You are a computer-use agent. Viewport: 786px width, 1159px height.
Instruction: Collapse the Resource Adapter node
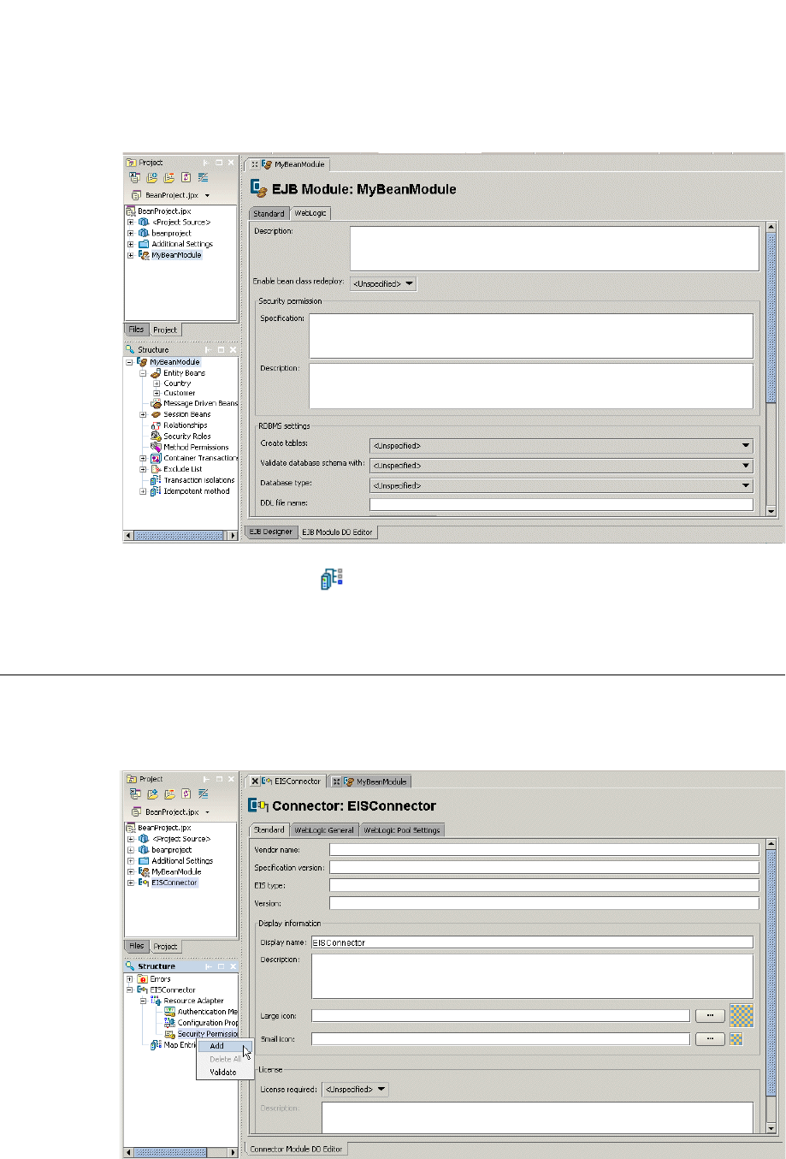(x=144, y=1001)
